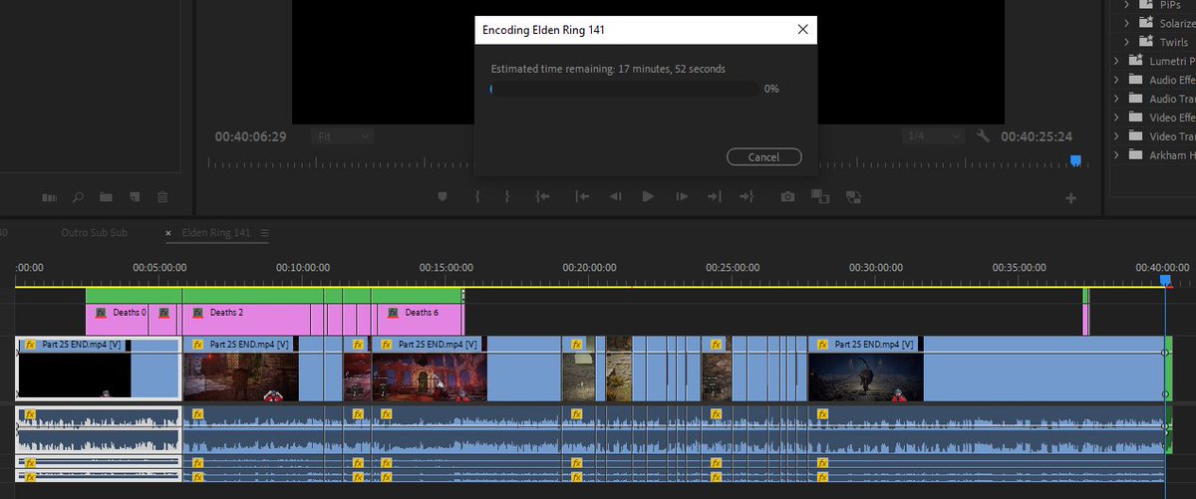Click the Export Frame camera icon

pyautogui.click(x=787, y=197)
